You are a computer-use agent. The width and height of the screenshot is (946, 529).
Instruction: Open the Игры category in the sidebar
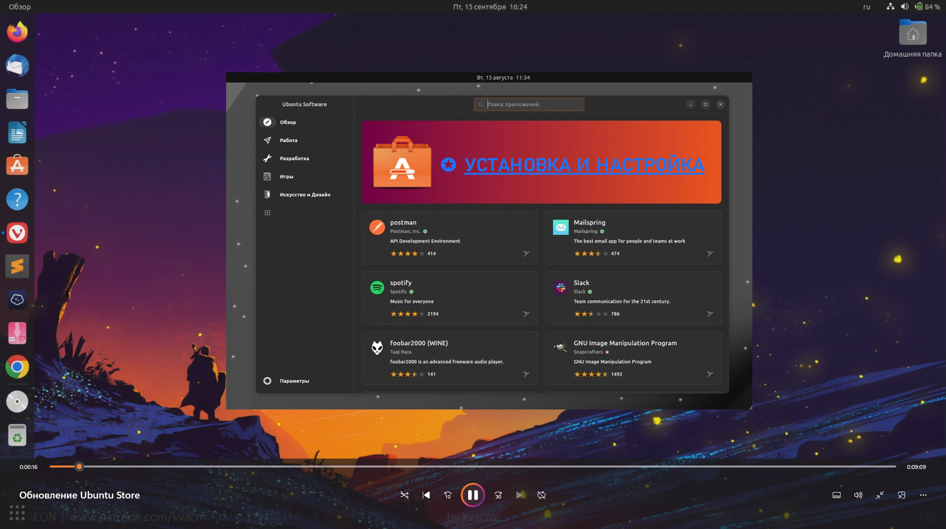(x=304, y=177)
